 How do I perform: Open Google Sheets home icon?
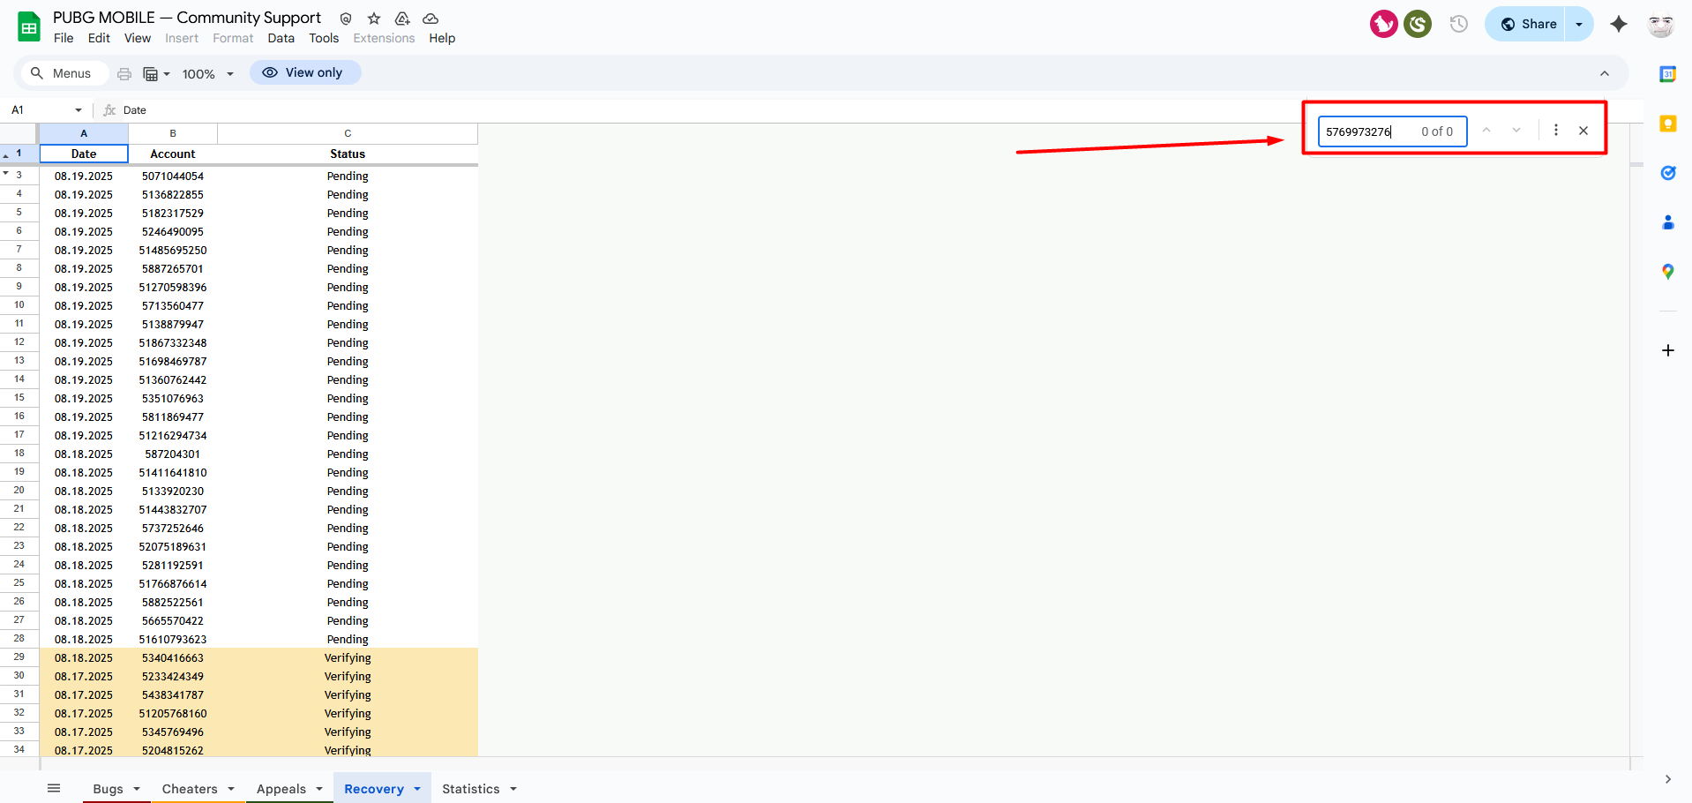pos(29,26)
